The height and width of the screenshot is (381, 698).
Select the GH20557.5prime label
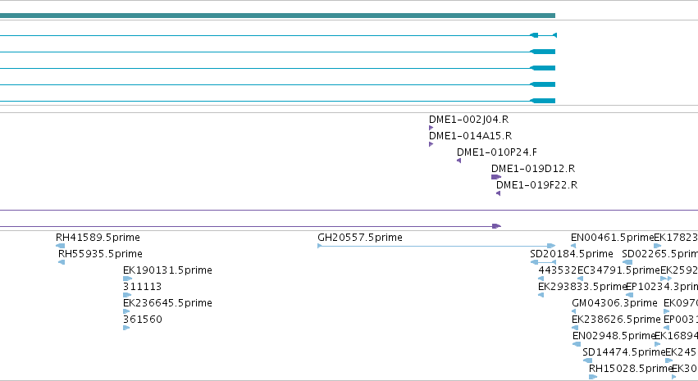(360, 237)
